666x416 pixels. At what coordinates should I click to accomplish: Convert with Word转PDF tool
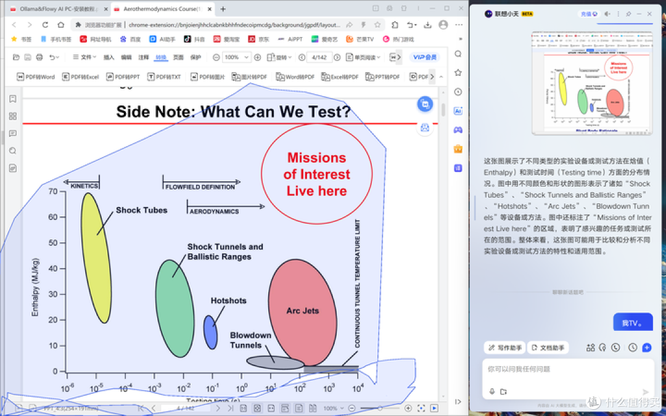(295, 77)
